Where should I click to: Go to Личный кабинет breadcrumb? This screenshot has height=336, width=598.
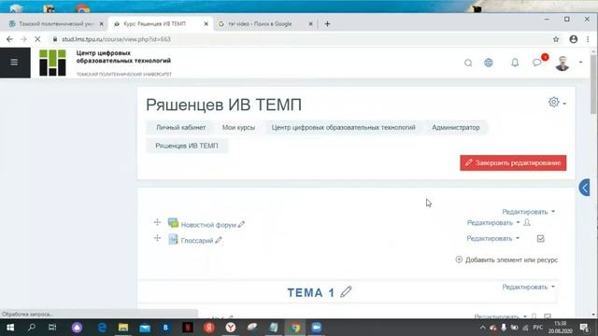point(180,128)
